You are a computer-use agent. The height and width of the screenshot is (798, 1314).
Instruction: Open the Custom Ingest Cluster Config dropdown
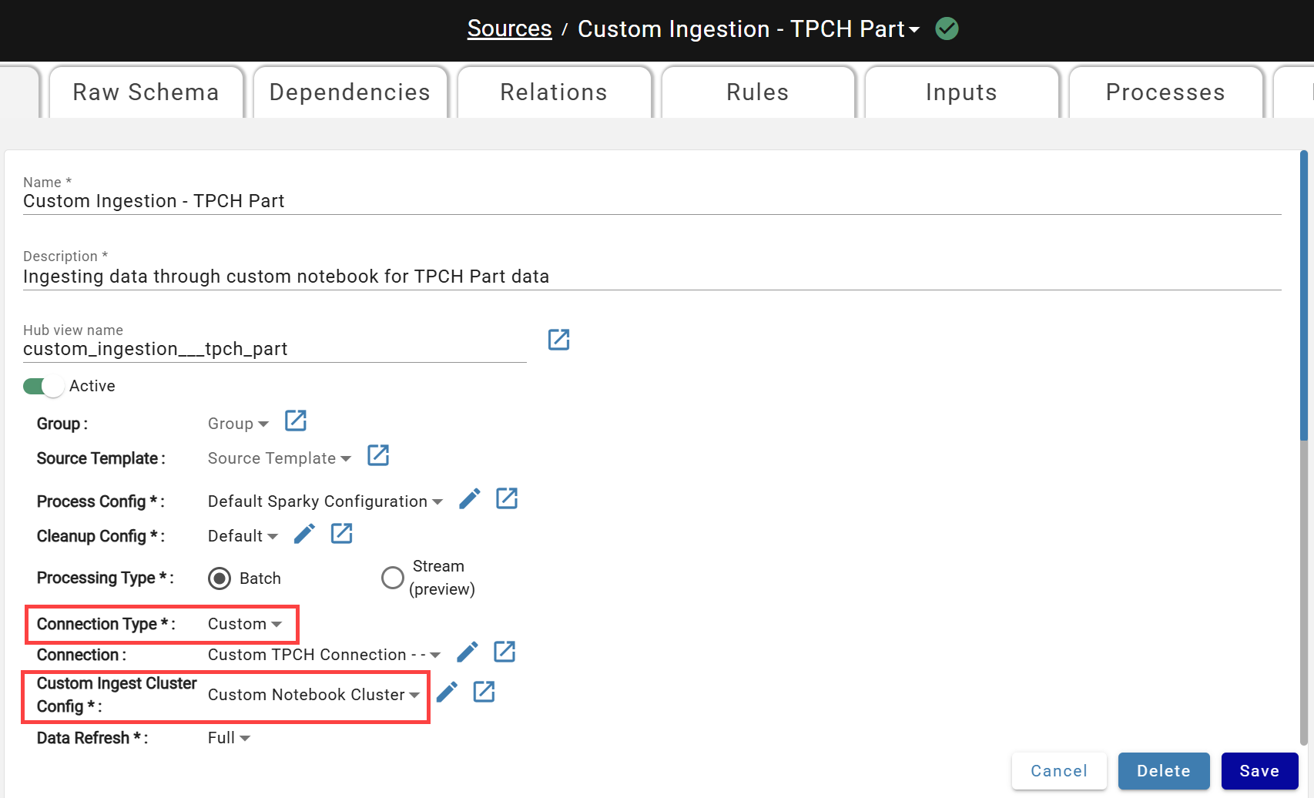tap(313, 694)
